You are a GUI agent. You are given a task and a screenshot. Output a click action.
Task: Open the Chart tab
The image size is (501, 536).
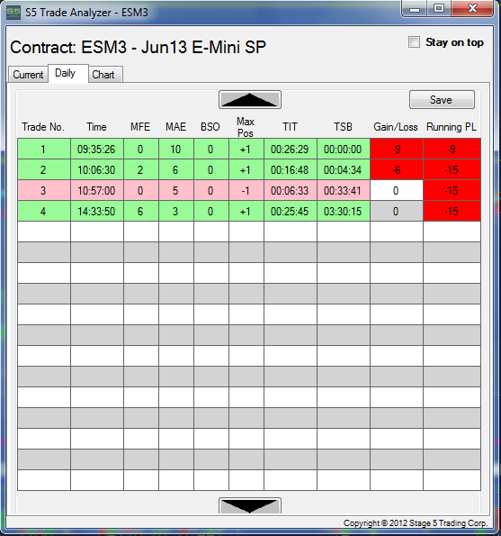pyautogui.click(x=105, y=74)
